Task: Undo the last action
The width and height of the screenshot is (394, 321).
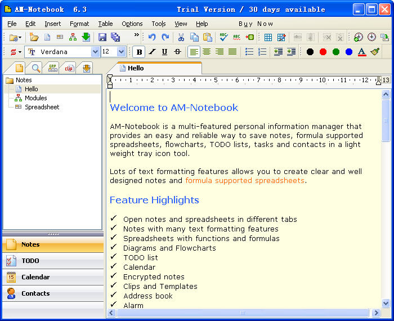Action: coord(152,37)
